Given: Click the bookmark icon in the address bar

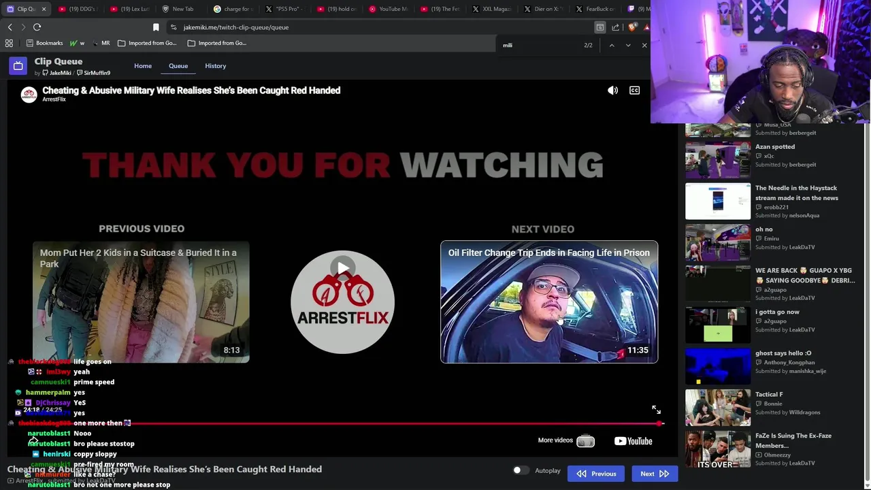Looking at the screenshot, I should point(156,27).
